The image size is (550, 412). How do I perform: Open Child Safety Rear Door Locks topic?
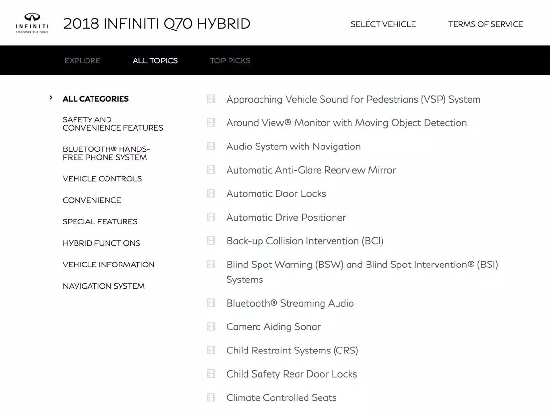click(291, 374)
